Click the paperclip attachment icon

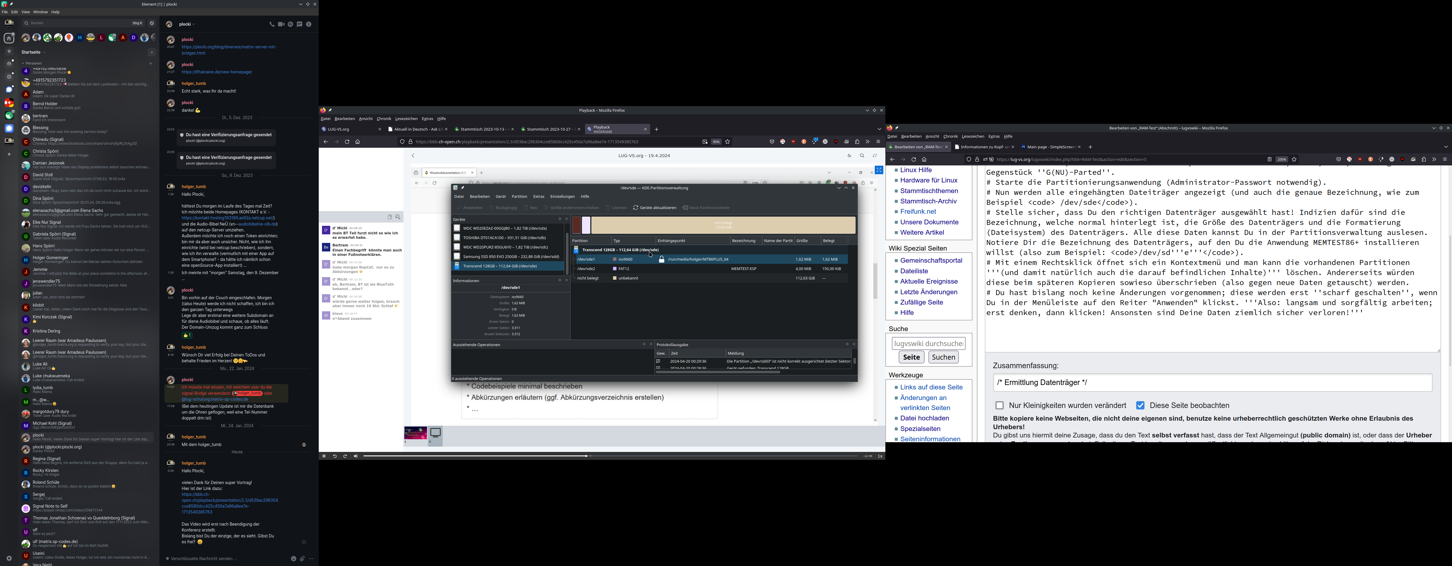tap(302, 559)
